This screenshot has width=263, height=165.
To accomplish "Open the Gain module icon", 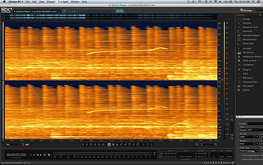I will (239, 74).
